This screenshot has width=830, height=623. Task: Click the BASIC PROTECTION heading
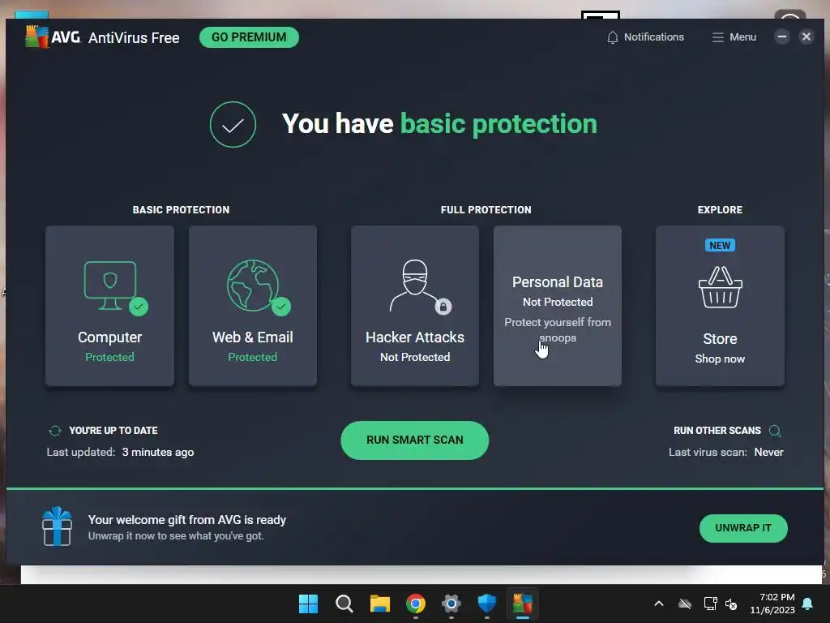click(x=181, y=210)
